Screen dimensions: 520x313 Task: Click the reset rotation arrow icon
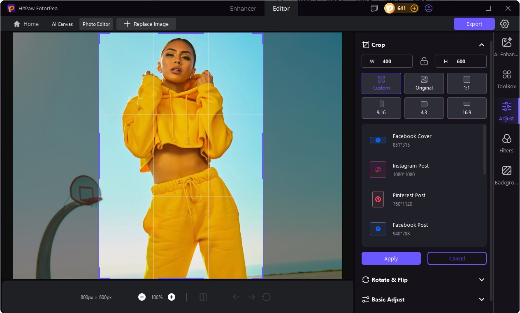[x=266, y=297]
